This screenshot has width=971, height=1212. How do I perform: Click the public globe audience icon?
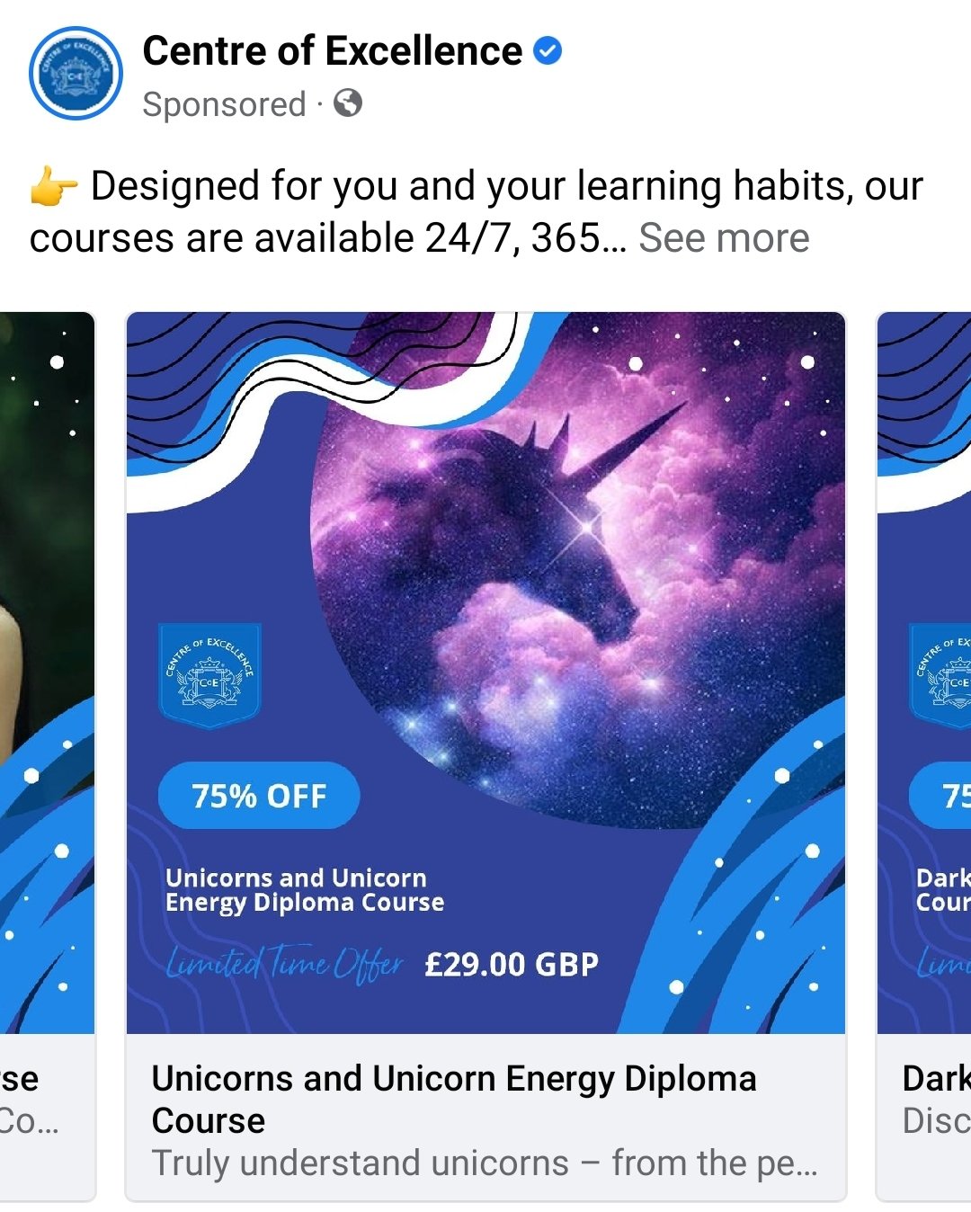[x=348, y=103]
